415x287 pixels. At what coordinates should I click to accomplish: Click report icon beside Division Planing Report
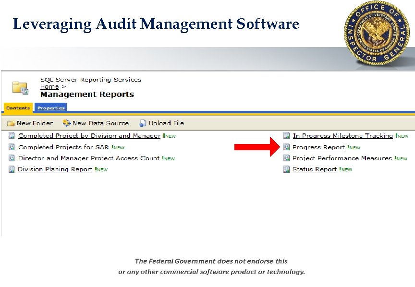point(12,169)
